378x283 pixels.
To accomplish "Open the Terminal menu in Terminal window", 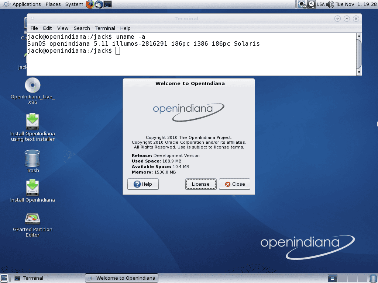I will (x=105, y=28).
